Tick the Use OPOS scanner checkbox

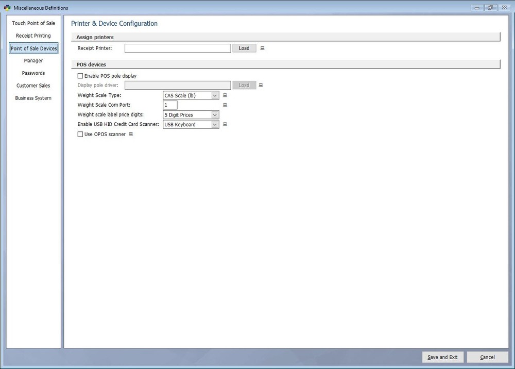tap(80, 134)
